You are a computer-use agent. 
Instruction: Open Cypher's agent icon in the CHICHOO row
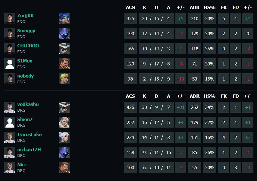pos(64,48)
